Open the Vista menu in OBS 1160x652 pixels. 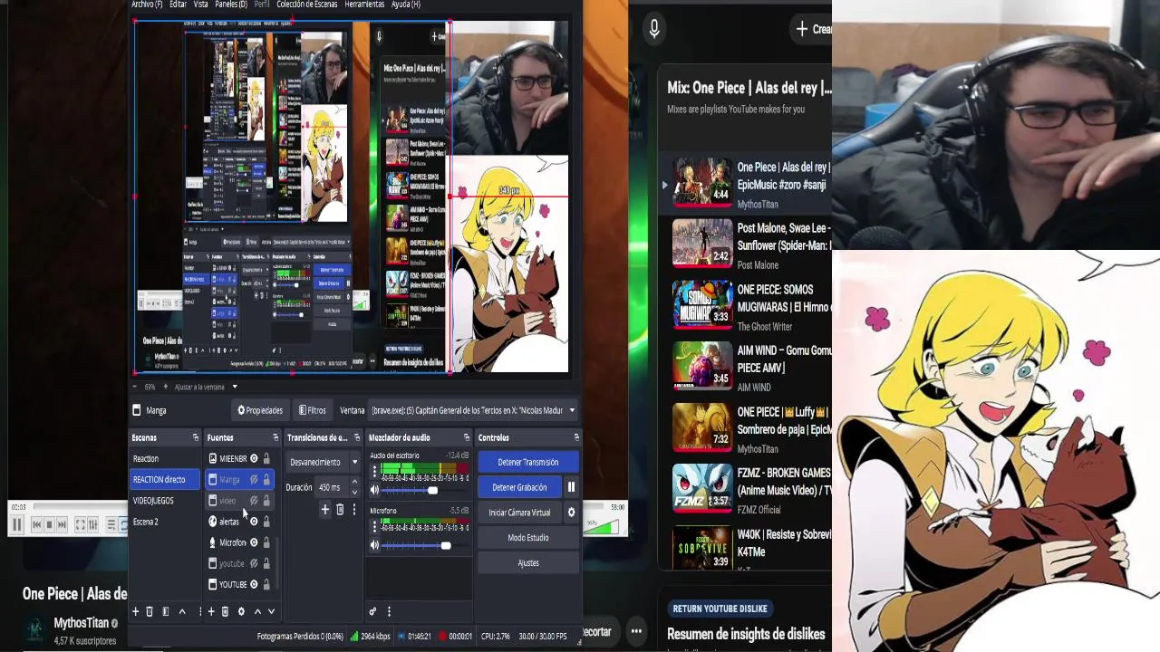tap(200, 5)
